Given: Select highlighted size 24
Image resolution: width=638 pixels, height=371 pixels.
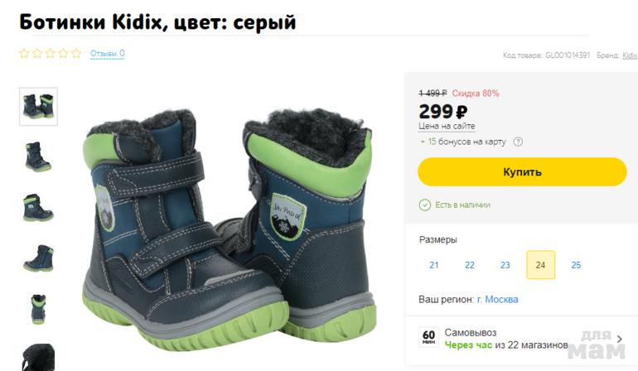Looking at the screenshot, I should [x=540, y=265].
